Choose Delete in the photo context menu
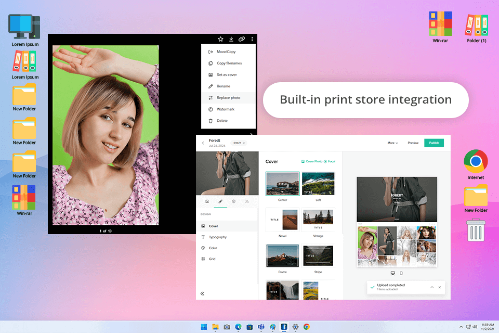499x333 pixels. 228,121
